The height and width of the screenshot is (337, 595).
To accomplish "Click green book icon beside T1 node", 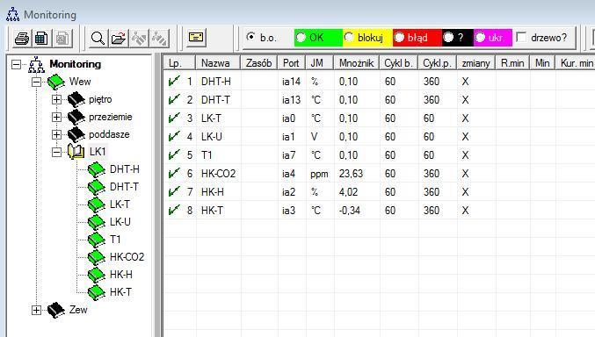I will (x=97, y=240).
